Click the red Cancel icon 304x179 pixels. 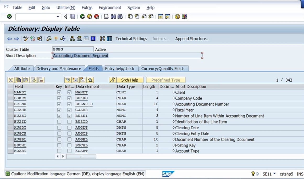(96, 16)
